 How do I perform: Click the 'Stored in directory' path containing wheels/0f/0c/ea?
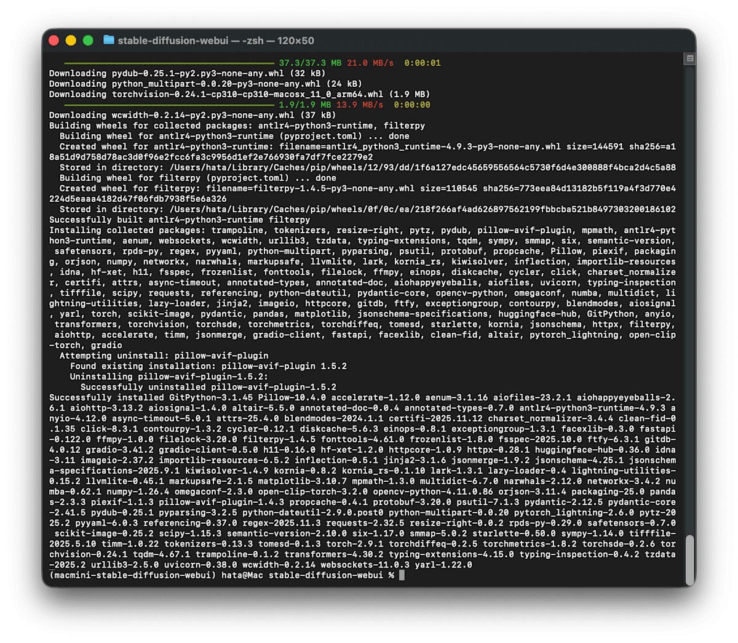(x=368, y=209)
